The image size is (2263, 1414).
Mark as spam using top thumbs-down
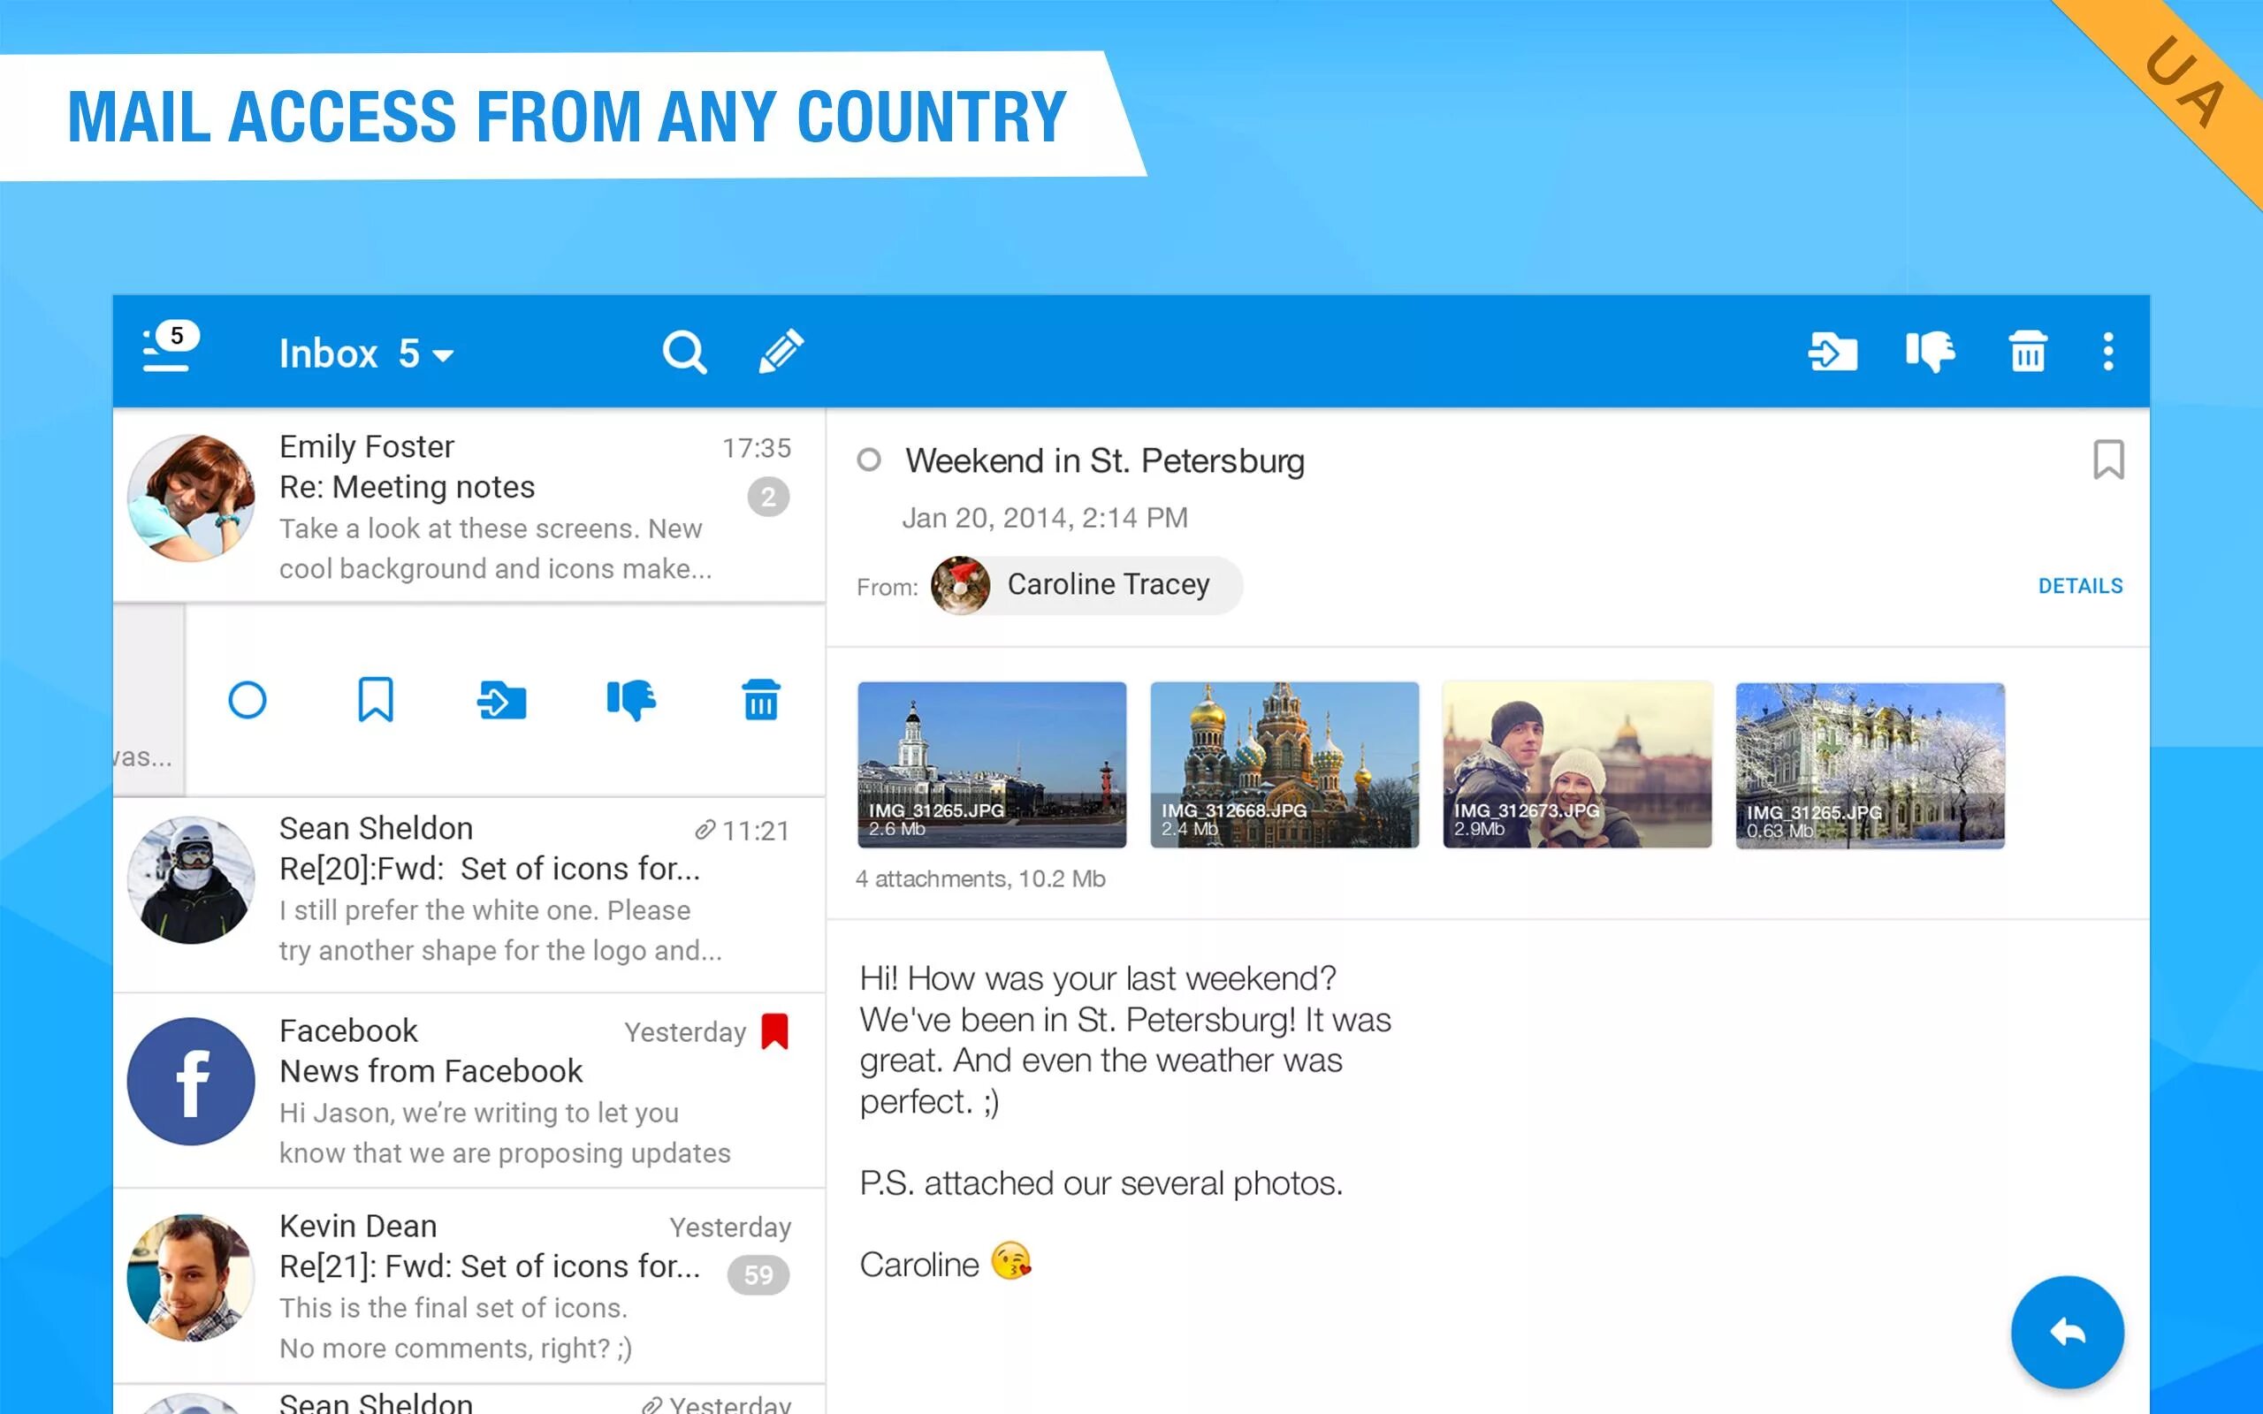pyautogui.click(x=1930, y=353)
